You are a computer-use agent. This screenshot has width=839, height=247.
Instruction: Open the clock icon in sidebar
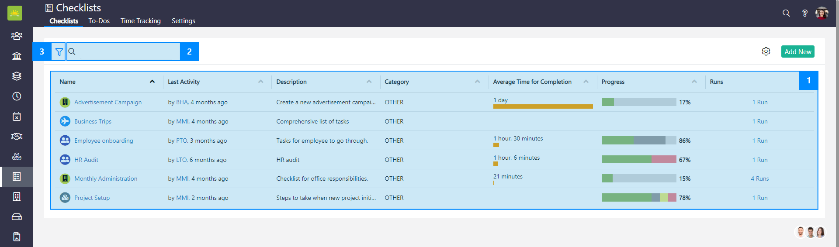17,96
